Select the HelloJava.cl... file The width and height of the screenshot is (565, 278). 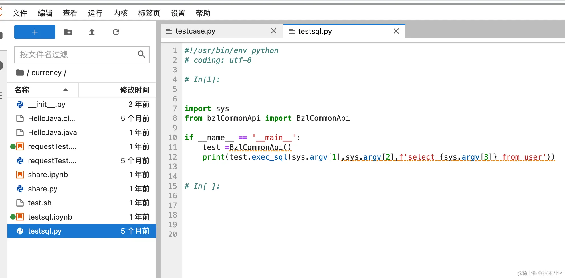(x=82, y=118)
